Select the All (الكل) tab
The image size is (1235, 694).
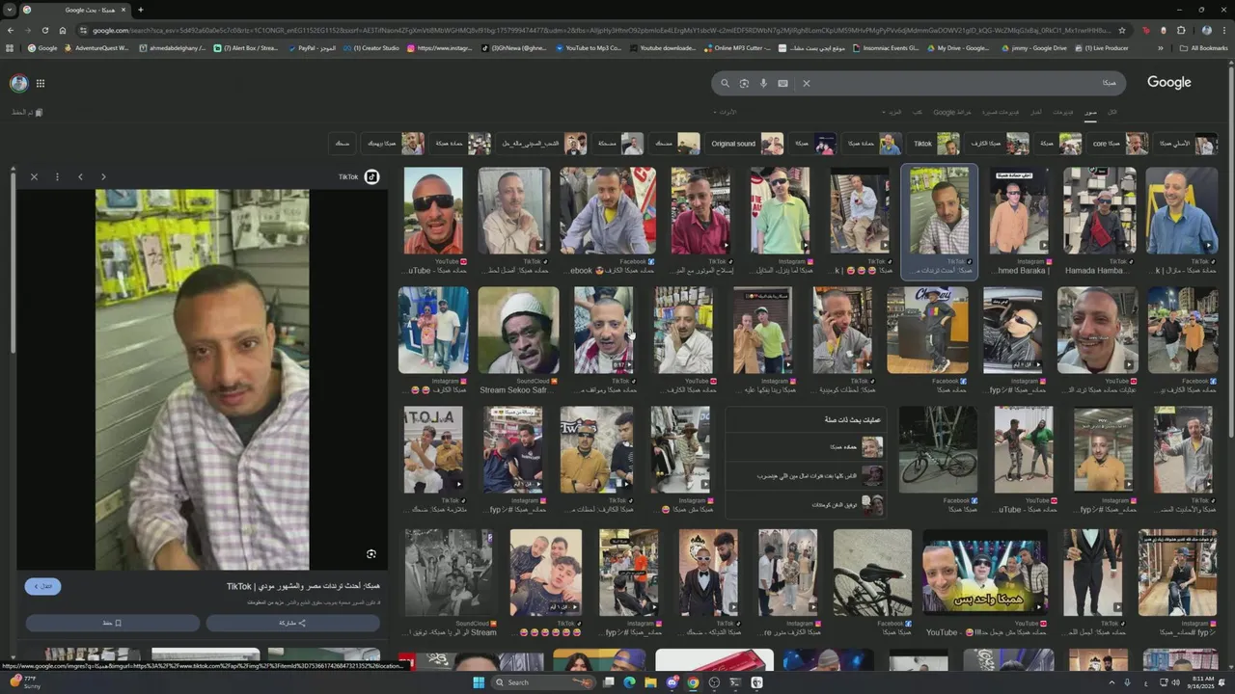click(1112, 113)
